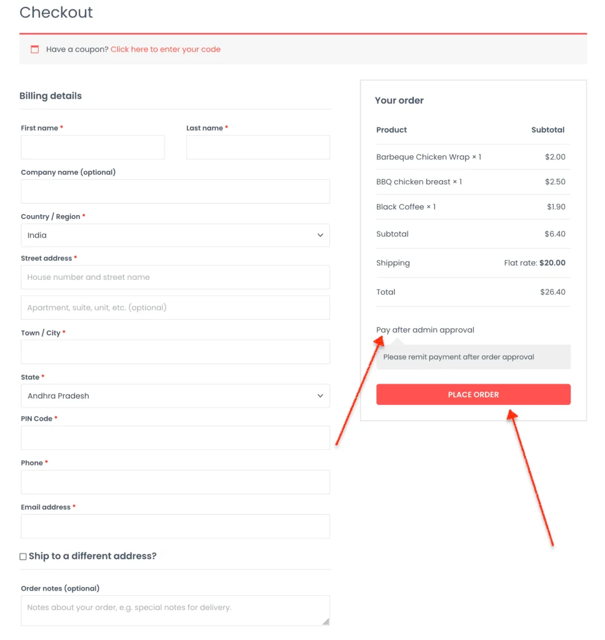
Task: Click the PIN Code input field
Action: (x=175, y=437)
